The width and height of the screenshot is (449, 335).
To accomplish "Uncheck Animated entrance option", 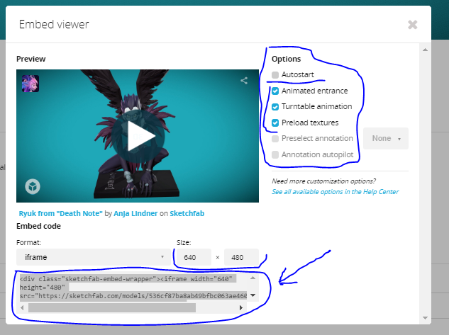I will point(275,91).
